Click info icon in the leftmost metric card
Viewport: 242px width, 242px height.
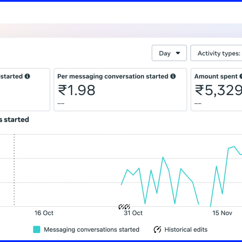pyautogui.click(x=27, y=76)
